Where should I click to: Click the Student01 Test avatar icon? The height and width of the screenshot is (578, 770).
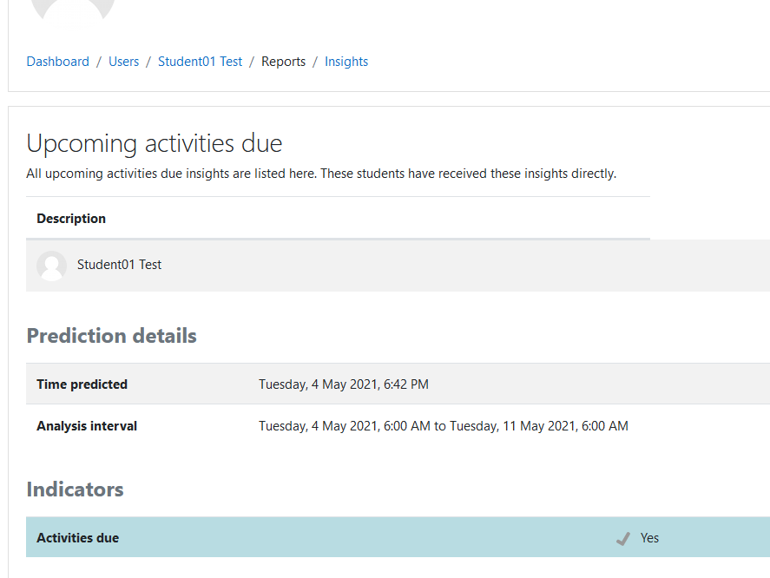[51, 266]
